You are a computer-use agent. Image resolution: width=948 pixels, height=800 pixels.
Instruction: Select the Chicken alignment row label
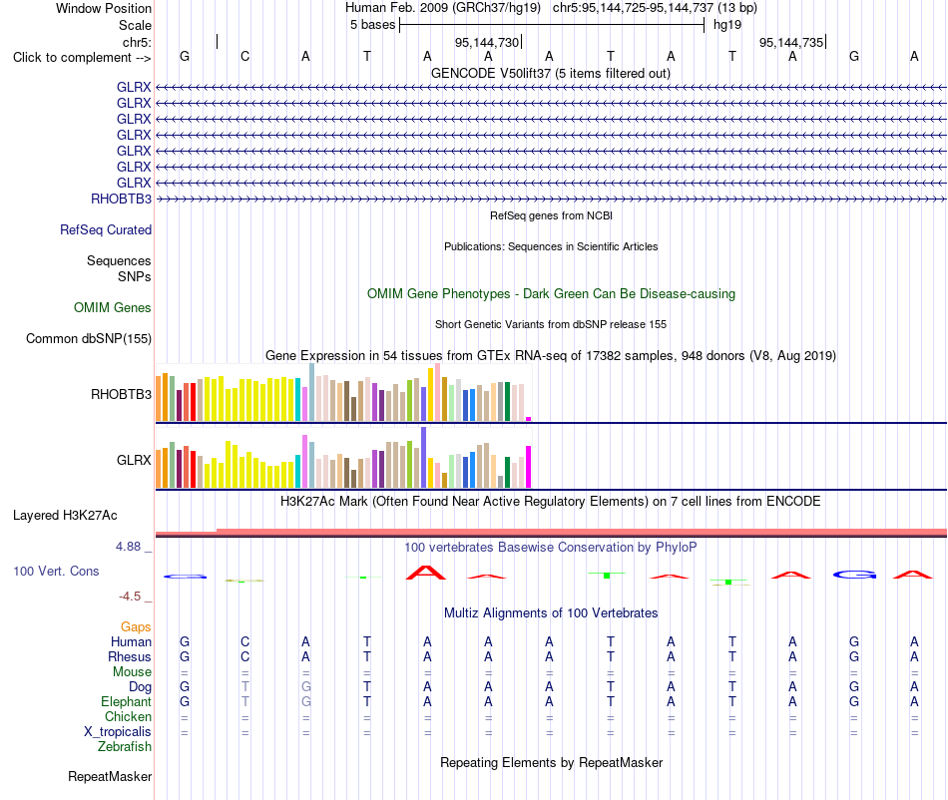pos(128,716)
